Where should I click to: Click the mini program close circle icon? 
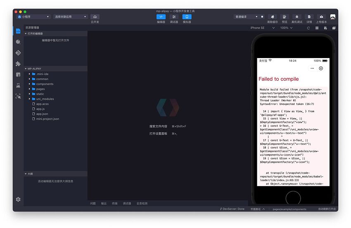coord(321,68)
